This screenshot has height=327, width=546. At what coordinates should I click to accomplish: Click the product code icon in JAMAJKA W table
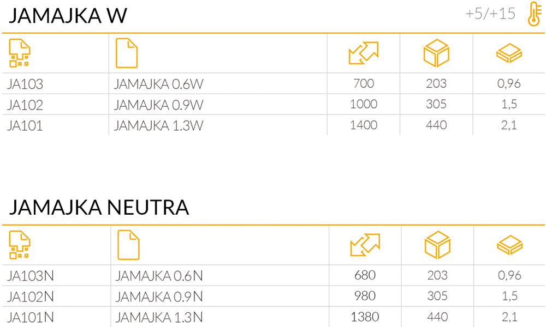(20, 53)
